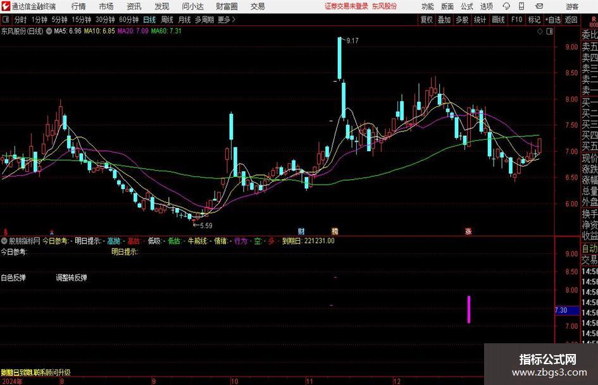Select the 日线 daily period tab

tap(149, 20)
